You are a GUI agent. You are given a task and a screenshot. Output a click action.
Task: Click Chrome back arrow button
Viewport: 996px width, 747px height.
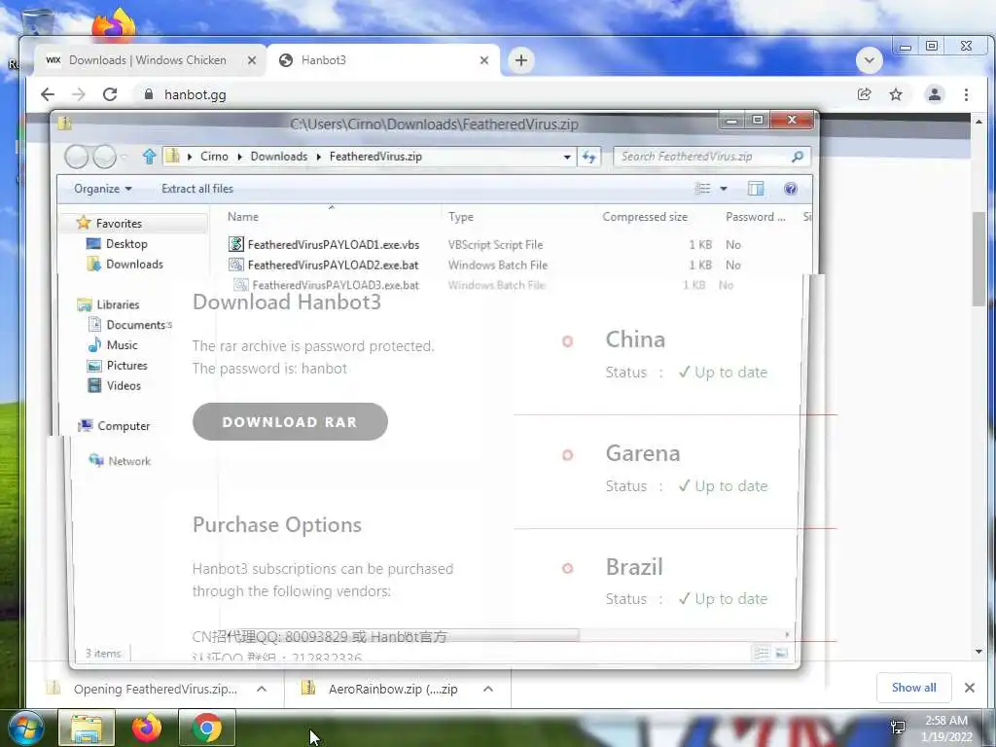point(48,94)
